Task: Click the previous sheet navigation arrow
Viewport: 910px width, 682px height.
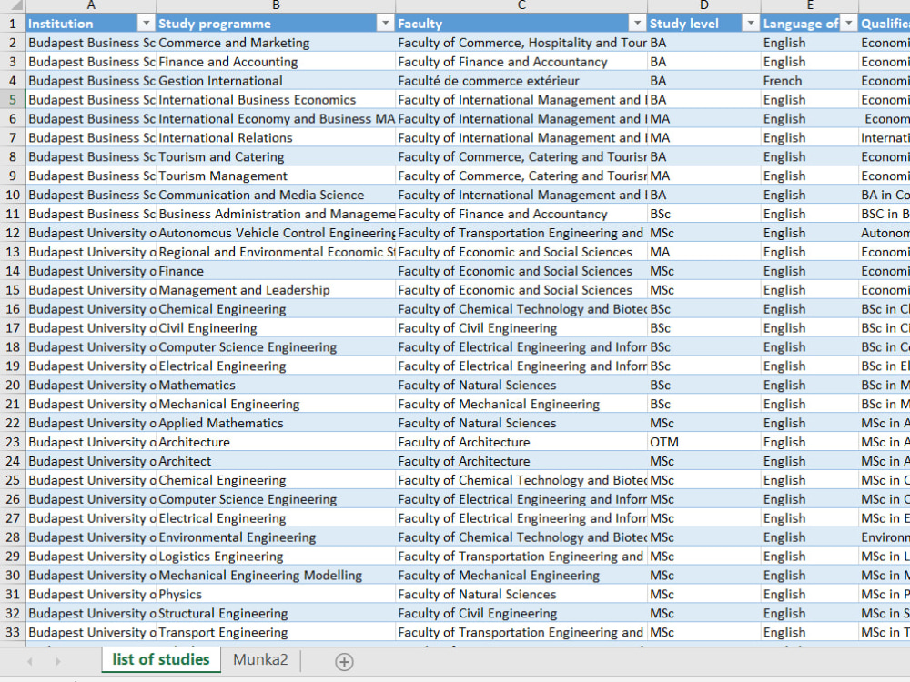Action: point(30,661)
